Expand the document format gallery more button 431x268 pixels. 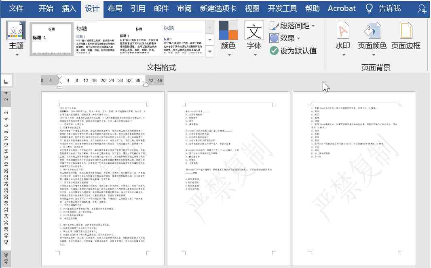[210, 51]
